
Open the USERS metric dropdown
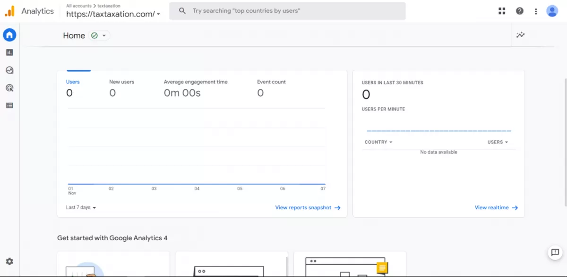coord(498,142)
